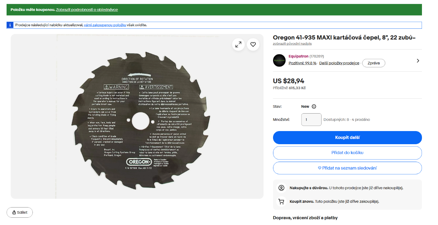Open the Equipatron seller name link
The height and width of the screenshot is (225, 438).
[x=298, y=56]
